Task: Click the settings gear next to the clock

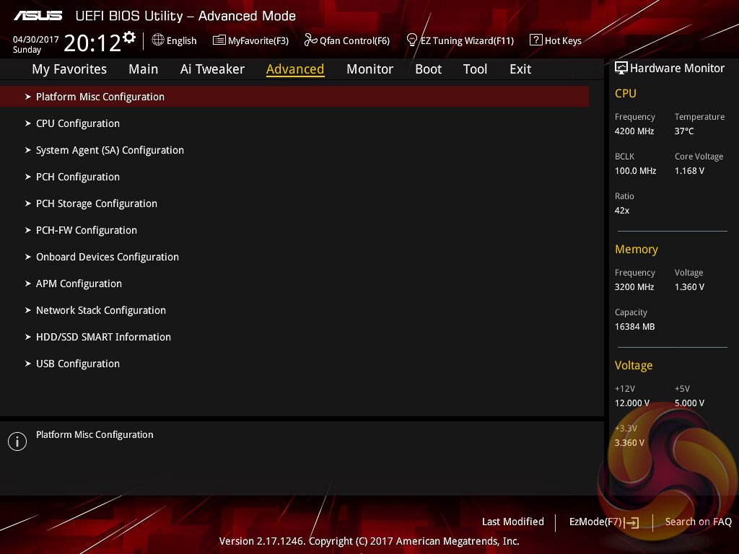Action: click(x=129, y=38)
